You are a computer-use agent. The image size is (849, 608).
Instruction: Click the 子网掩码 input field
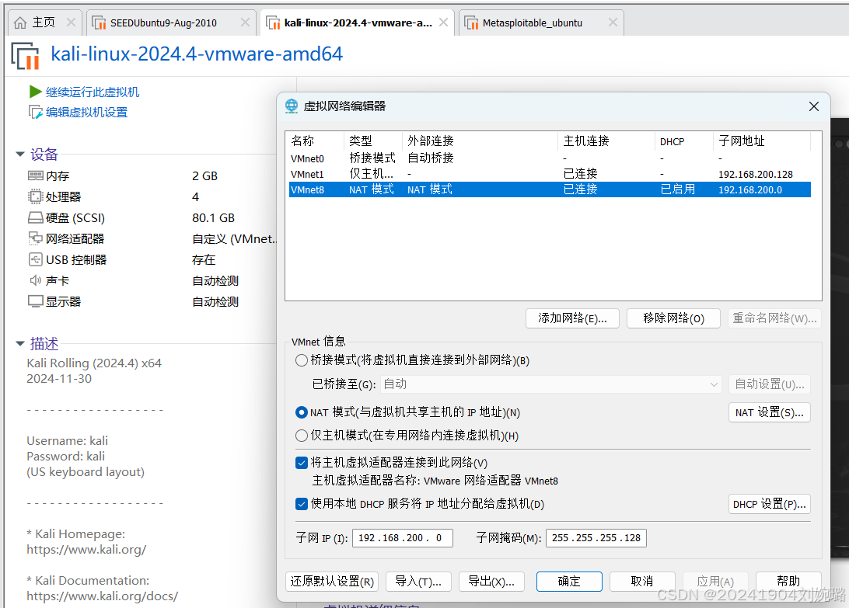pos(596,537)
